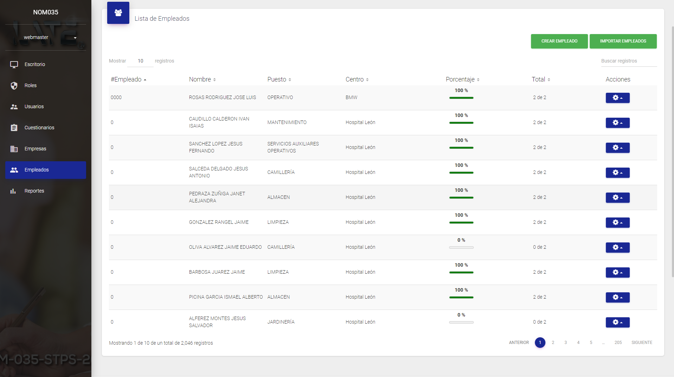Viewport: 674px width, 377px height.
Task: Click the Escritorio monitor icon in sidebar
Action: [14, 64]
